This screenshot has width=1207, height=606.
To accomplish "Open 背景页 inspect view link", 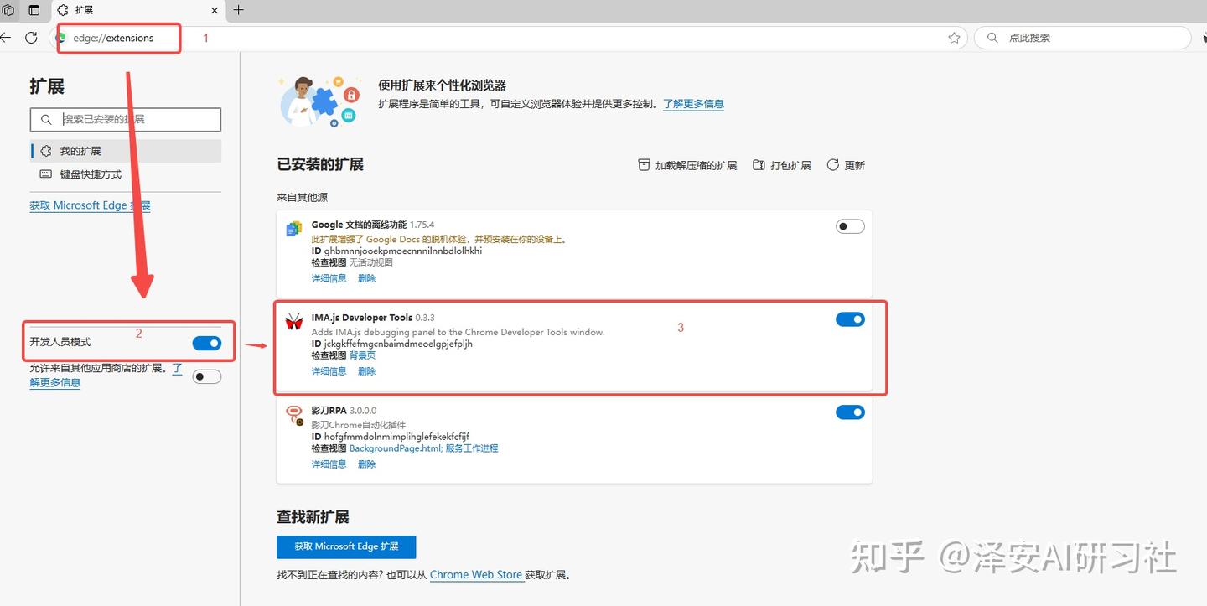I will [x=362, y=355].
